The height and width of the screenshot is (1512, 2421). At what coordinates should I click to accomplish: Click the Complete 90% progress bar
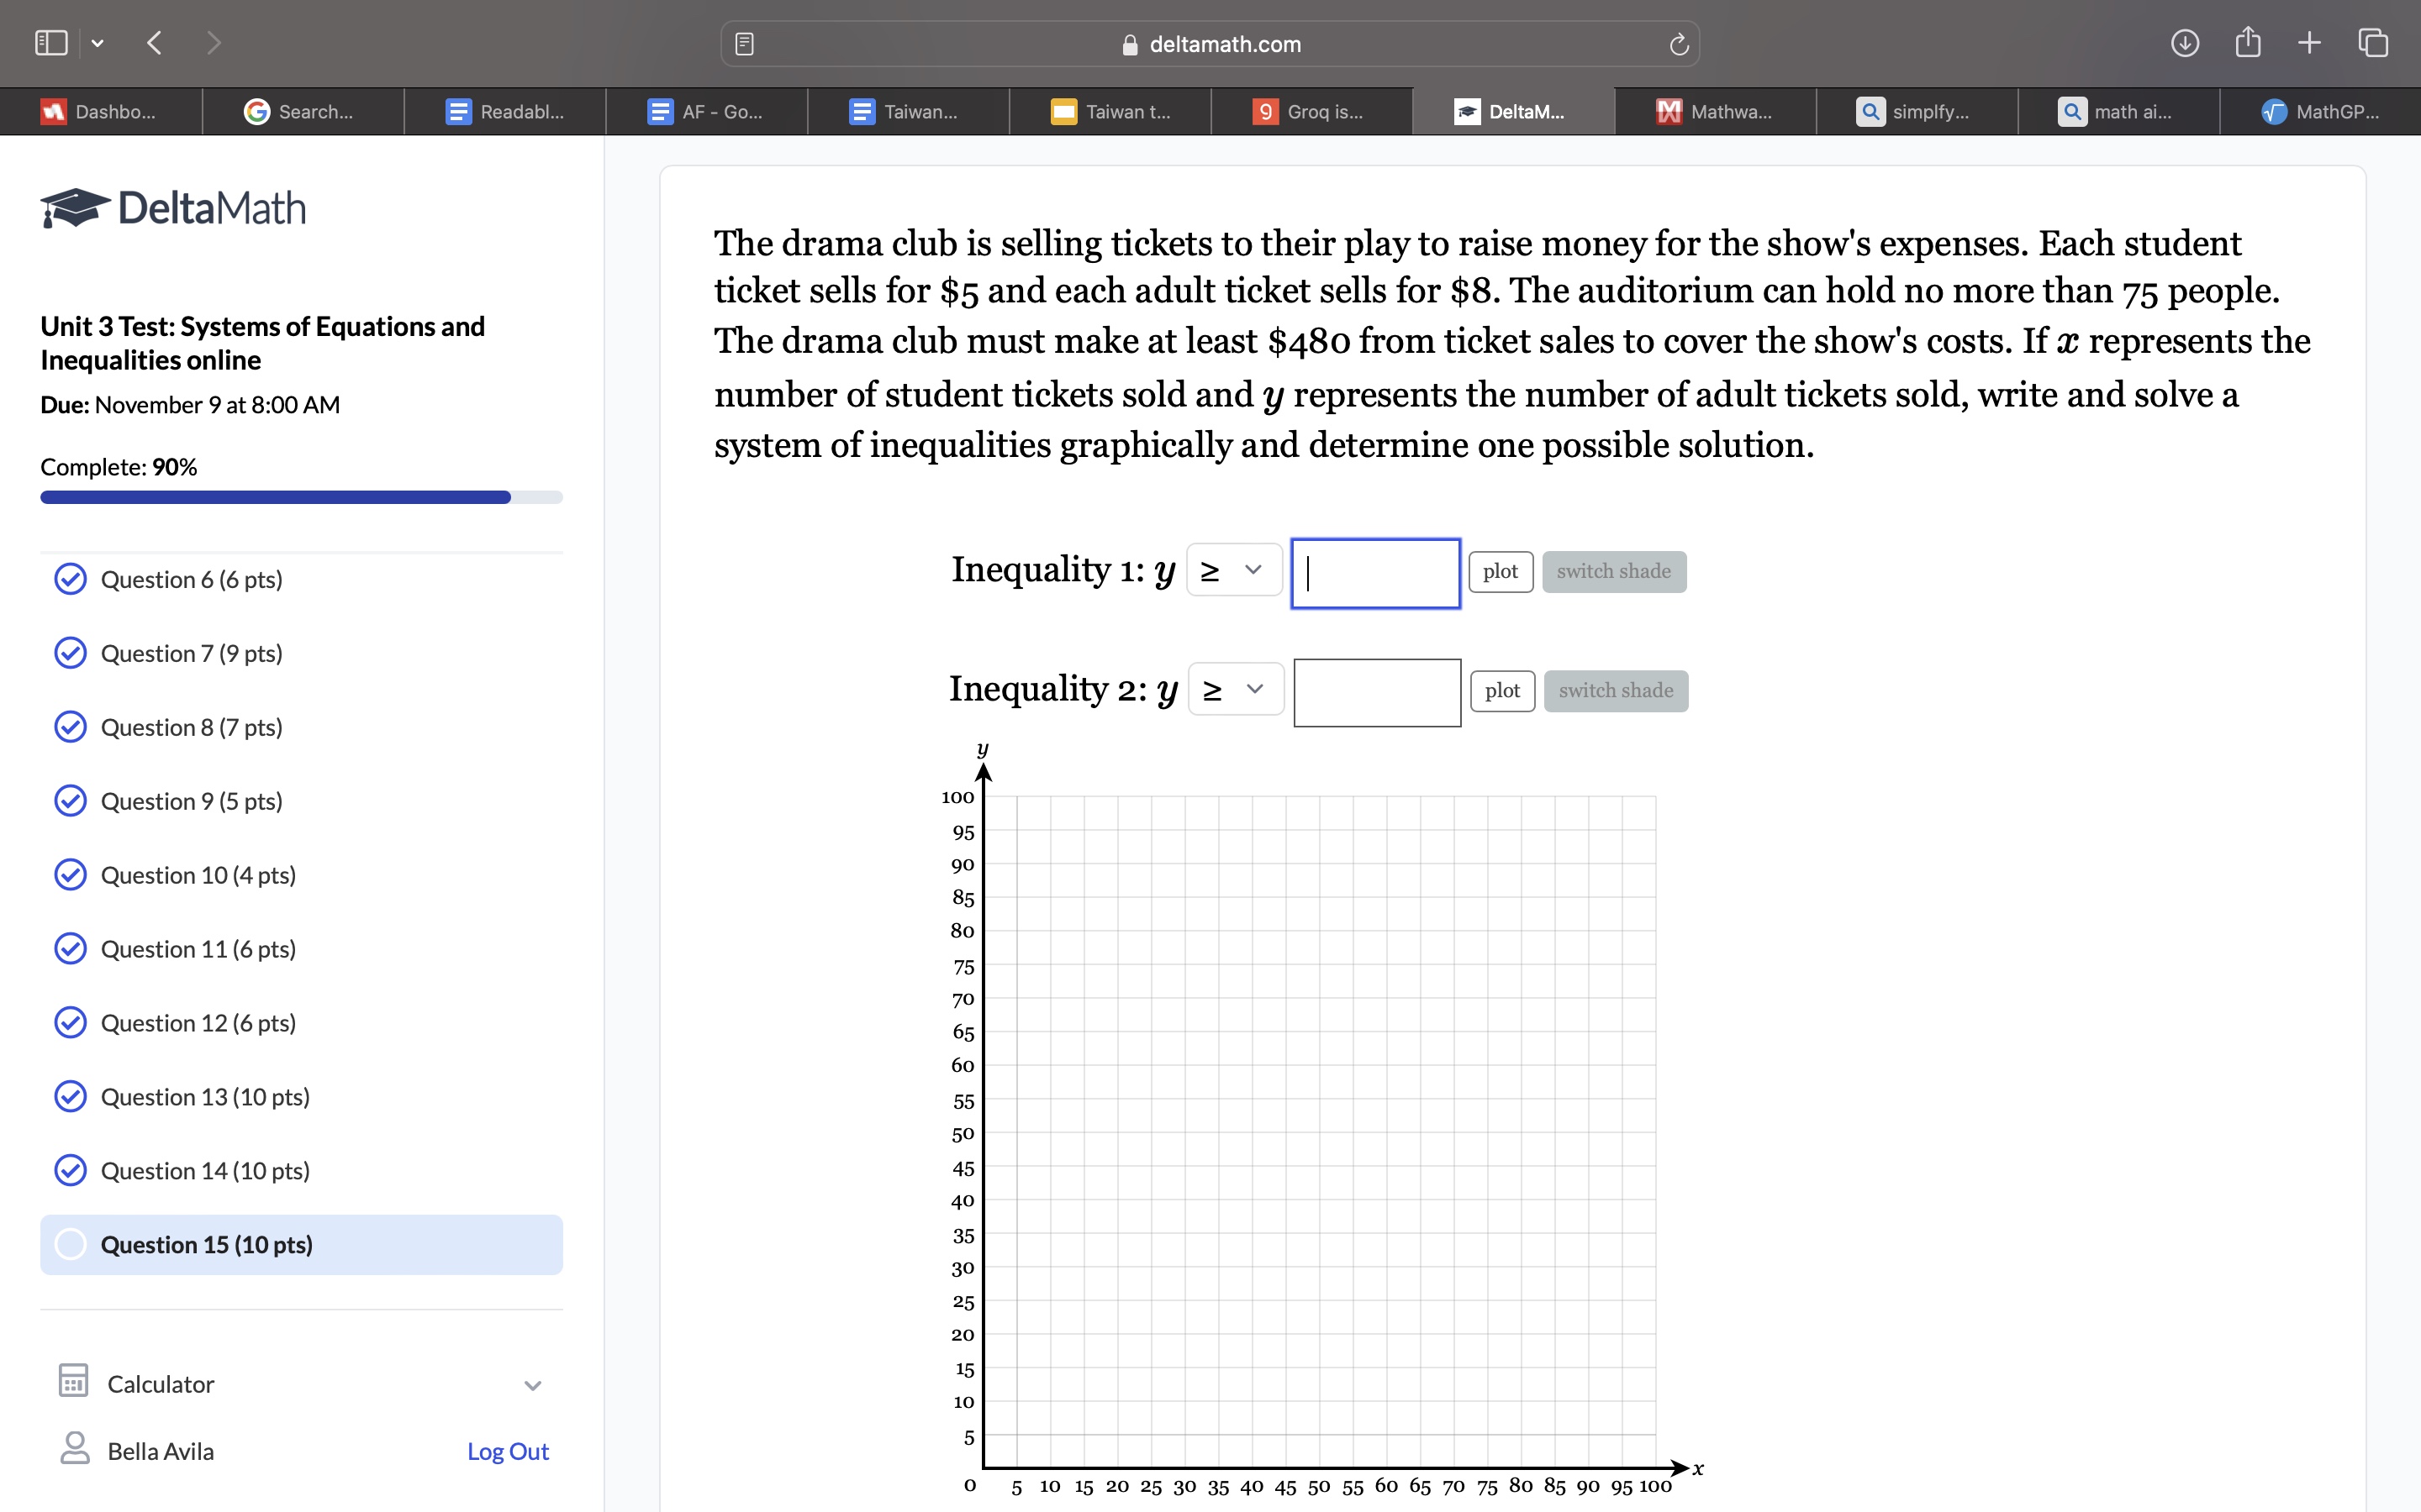301,497
